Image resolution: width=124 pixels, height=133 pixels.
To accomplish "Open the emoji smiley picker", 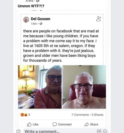I will [x=105, y=131].
